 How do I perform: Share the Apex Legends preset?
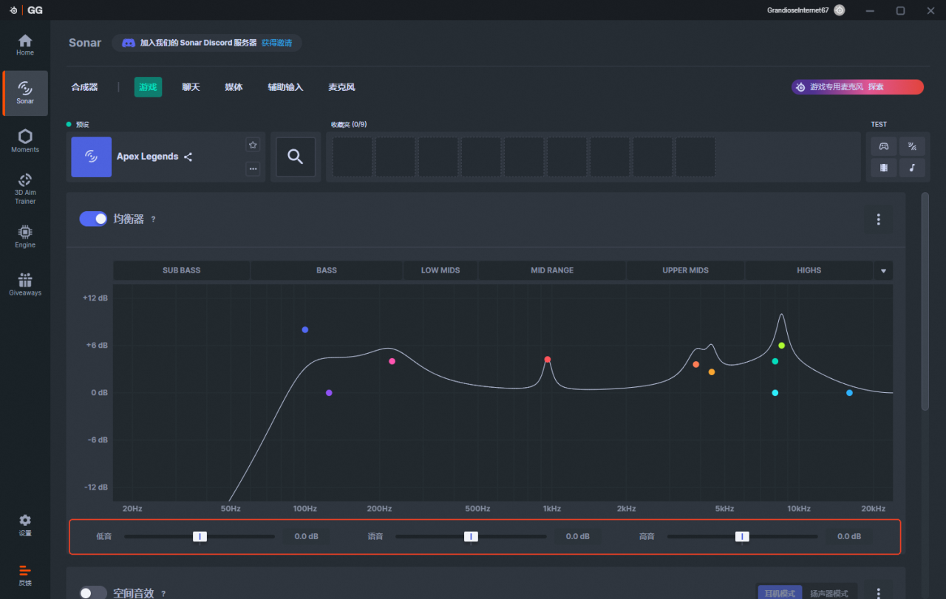click(x=188, y=157)
